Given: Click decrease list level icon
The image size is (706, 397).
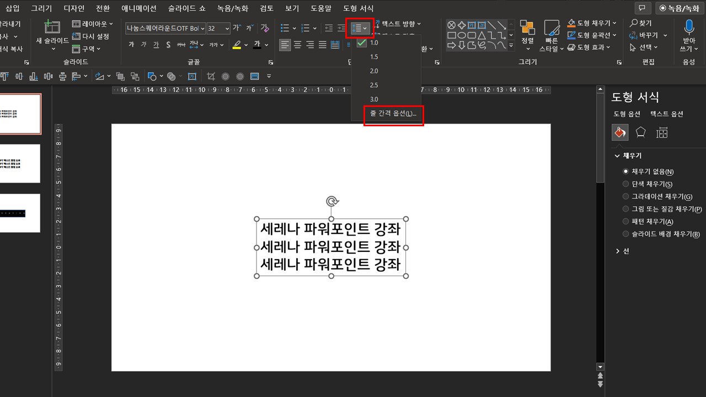Looking at the screenshot, I should tap(329, 28).
